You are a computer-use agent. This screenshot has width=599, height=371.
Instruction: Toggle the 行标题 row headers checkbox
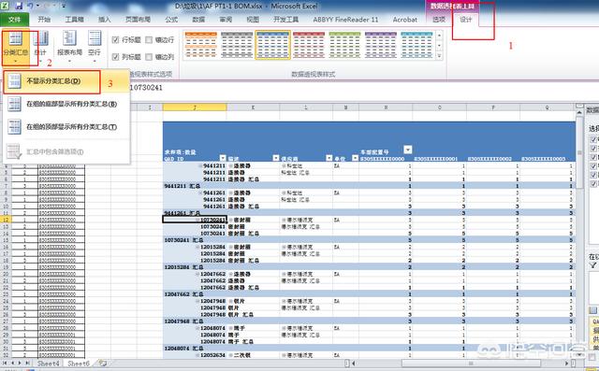coord(115,39)
